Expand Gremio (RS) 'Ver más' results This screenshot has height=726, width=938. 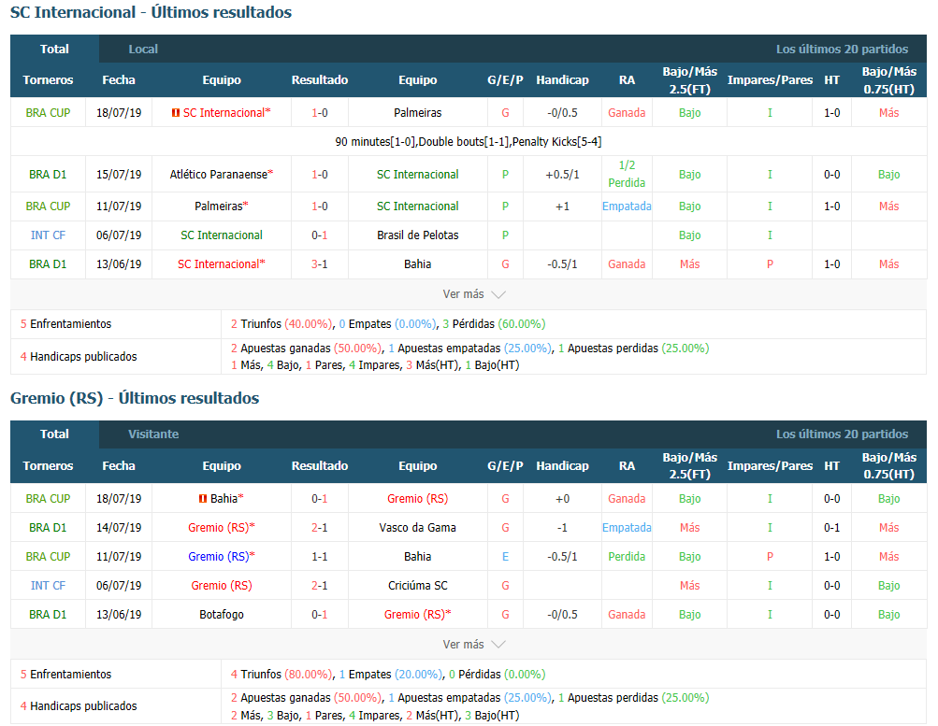(x=474, y=645)
